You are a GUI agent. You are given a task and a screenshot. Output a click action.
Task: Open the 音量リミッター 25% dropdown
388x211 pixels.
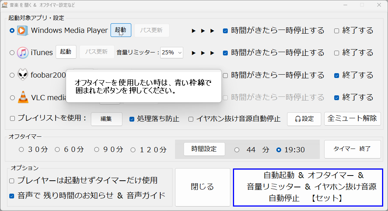[x=171, y=52]
